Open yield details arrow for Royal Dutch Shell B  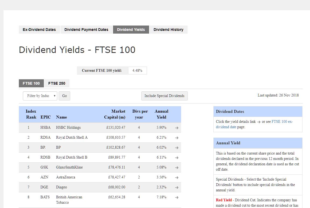(177, 158)
